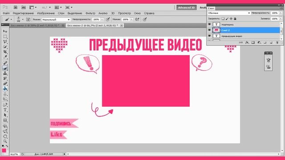Select the Eraser tool
The height and width of the screenshot is (160, 285).
(x=5, y=84)
